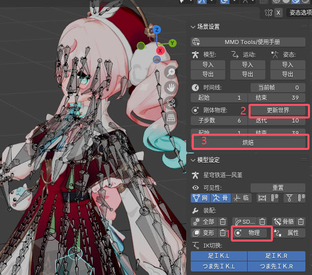Click the SD... assemble button
312x275 pixels.
(245, 221)
